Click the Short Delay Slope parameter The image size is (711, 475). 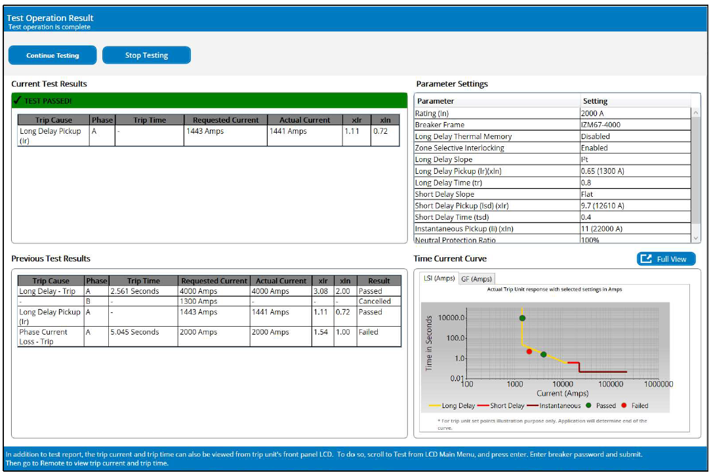point(445,194)
